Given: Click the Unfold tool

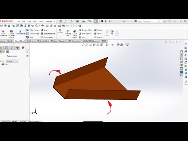Looking at the screenshot, I should [98, 30].
